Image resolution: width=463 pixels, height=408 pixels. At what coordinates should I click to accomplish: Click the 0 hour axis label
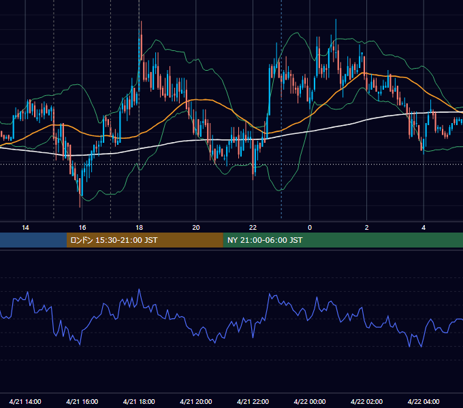coord(310,228)
